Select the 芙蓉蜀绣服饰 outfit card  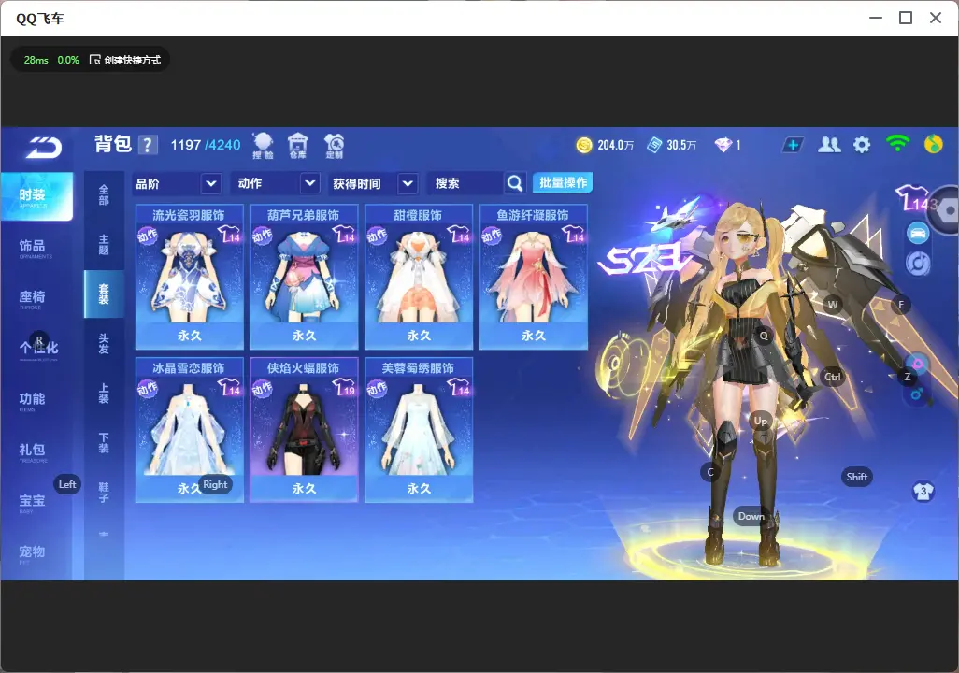[419, 430]
